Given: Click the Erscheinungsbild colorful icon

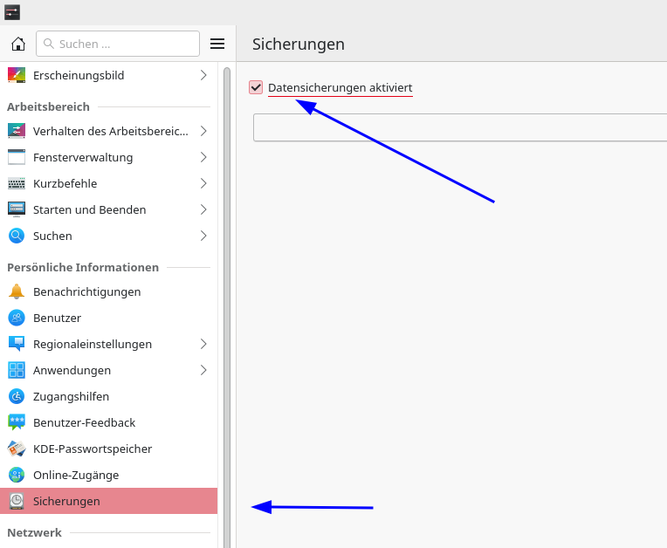Looking at the screenshot, I should (x=17, y=75).
